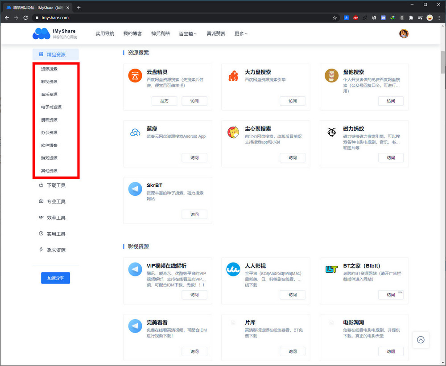
Task: Open the user avatar at top right
Action: [x=404, y=33]
